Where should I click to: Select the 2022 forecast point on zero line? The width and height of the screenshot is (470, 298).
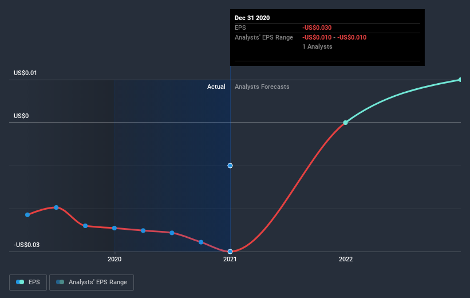click(345, 123)
